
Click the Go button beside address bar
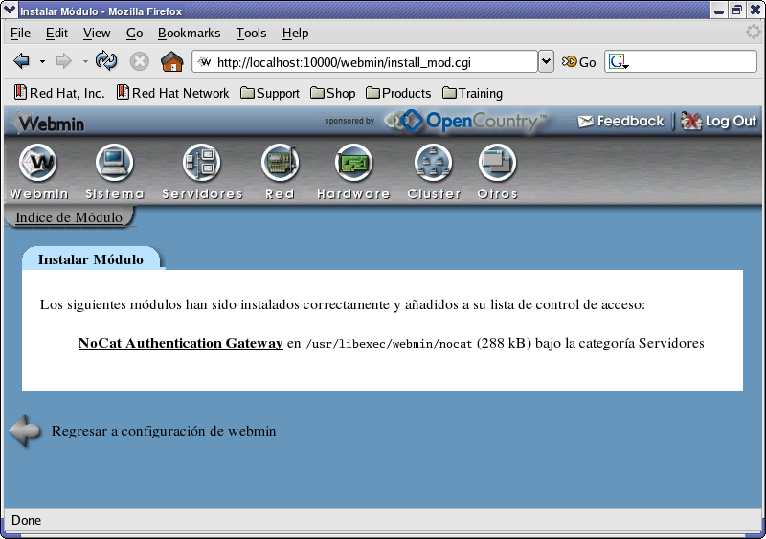pos(579,62)
